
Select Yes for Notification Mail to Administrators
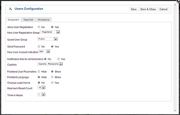click(x=59, y=59)
